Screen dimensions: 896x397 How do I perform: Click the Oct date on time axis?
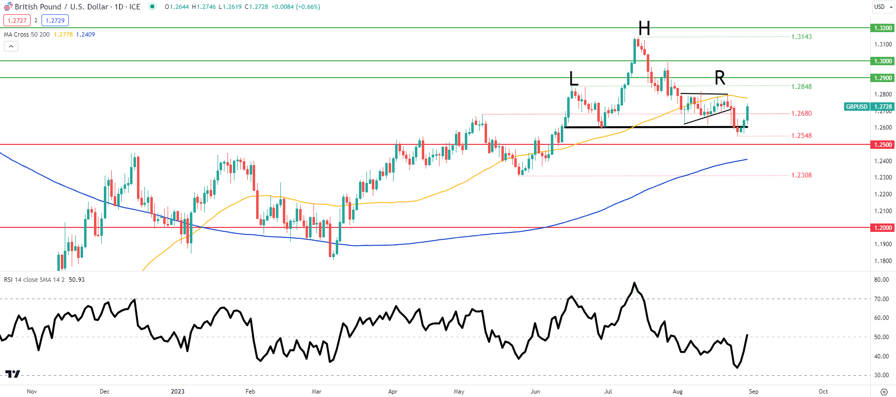click(x=823, y=391)
